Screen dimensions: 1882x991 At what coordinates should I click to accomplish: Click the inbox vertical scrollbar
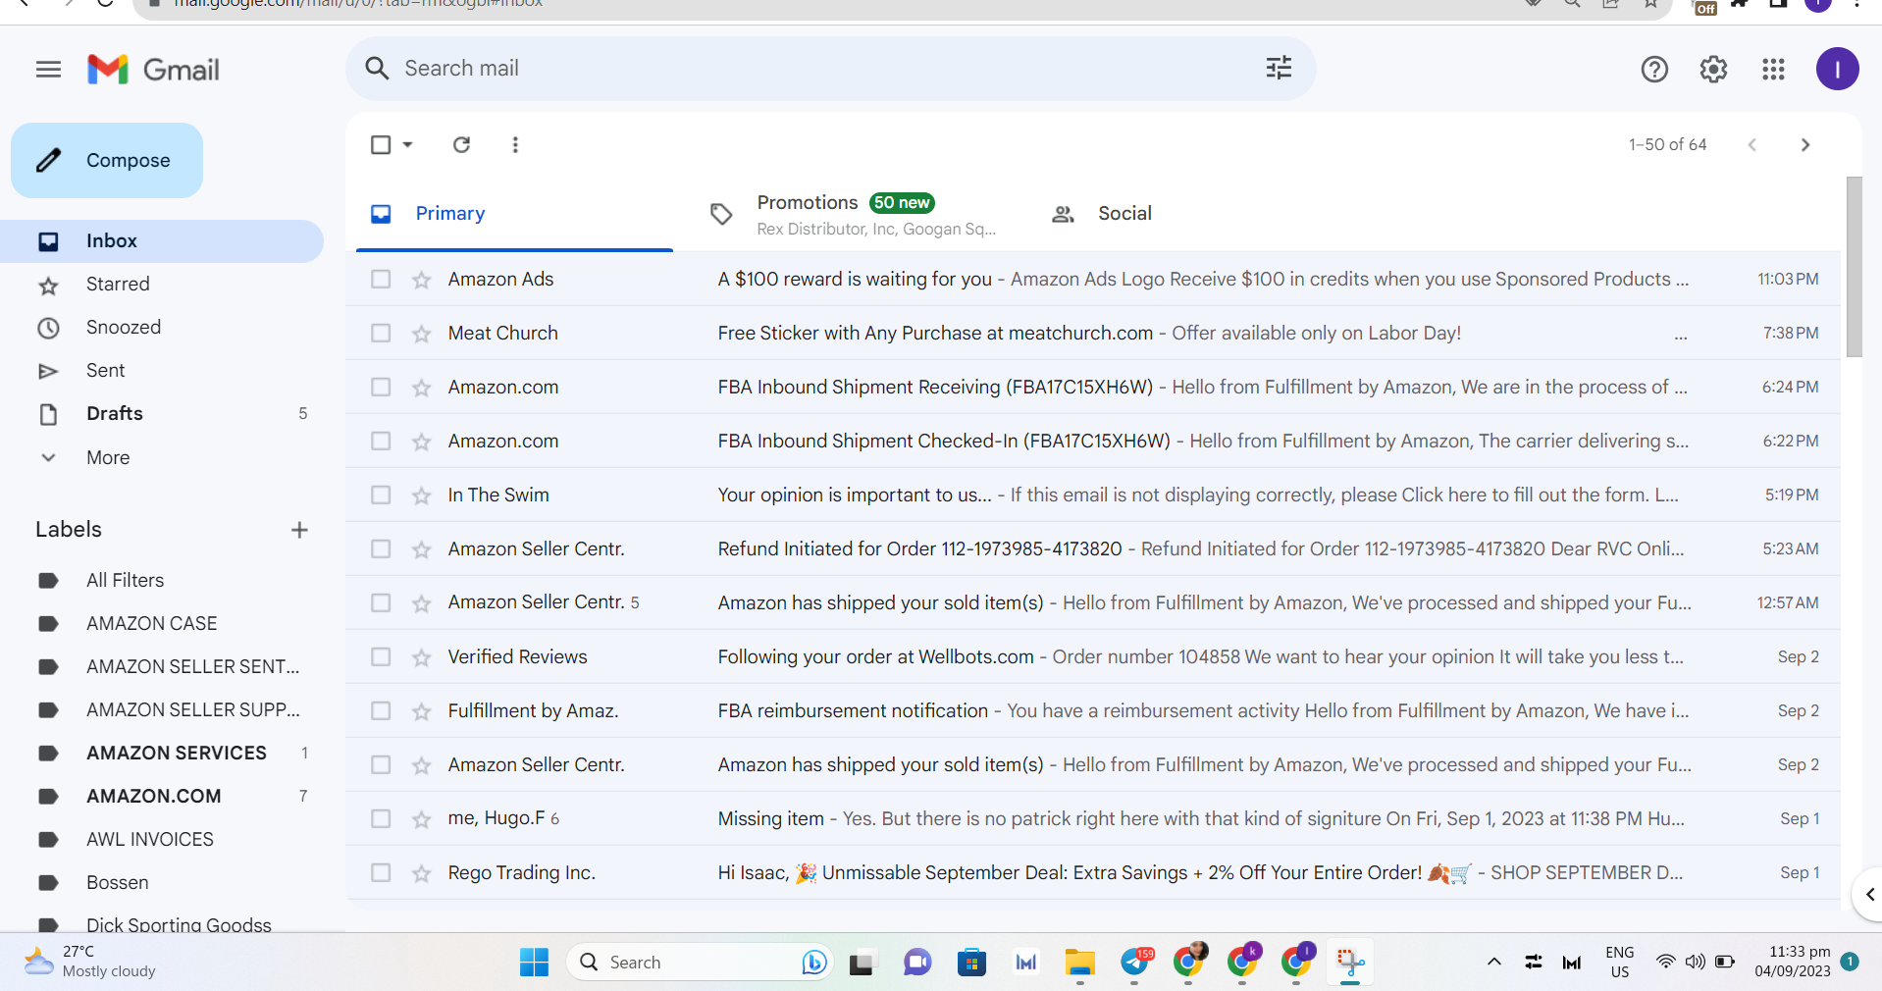click(1854, 267)
